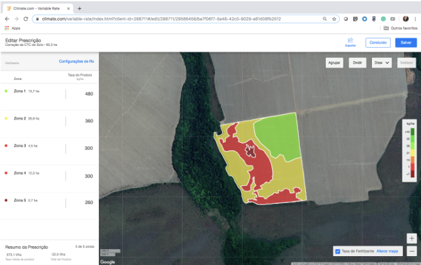Click the Google logo on map
Viewport: 421px width, 265px height.
(x=108, y=262)
